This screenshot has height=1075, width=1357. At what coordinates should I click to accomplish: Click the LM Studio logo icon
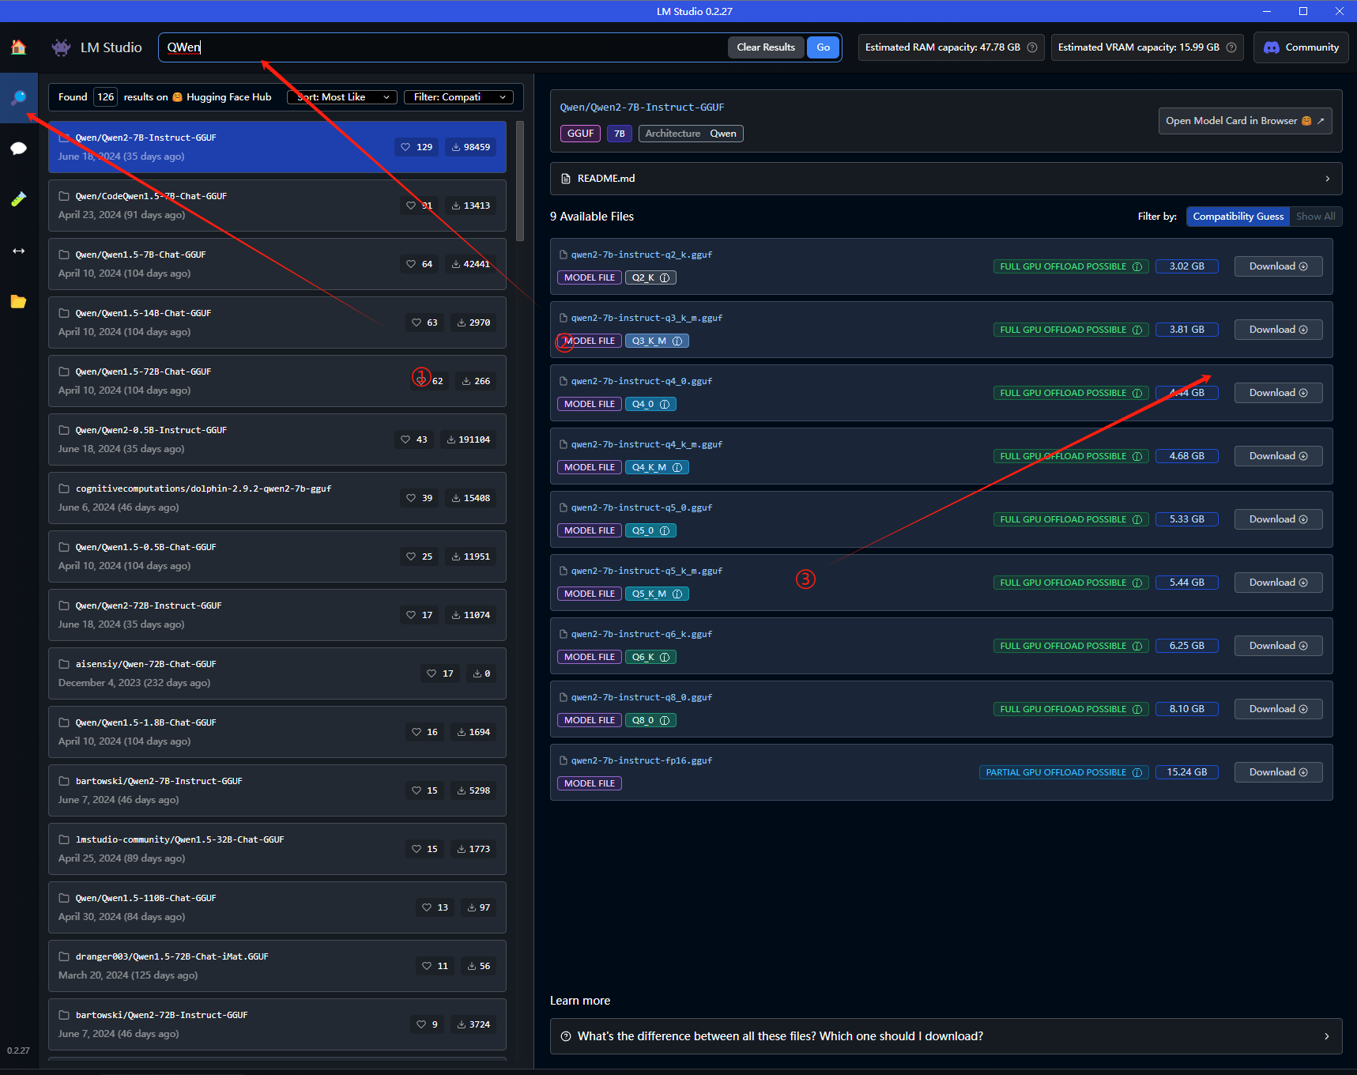click(61, 47)
